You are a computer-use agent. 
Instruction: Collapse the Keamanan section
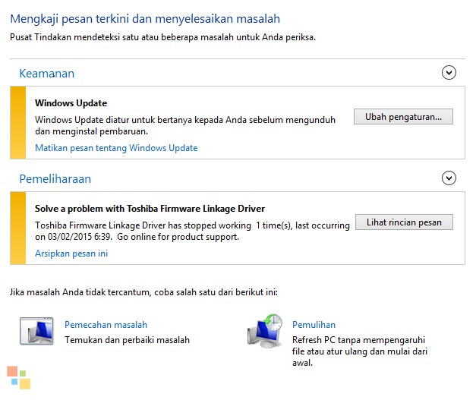[449, 73]
